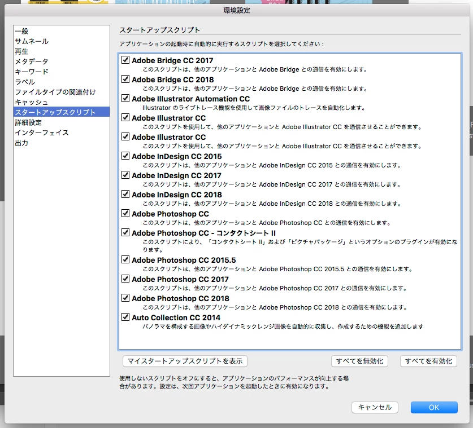Open the ラベル preferences
473x428 pixels.
[62, 82]
